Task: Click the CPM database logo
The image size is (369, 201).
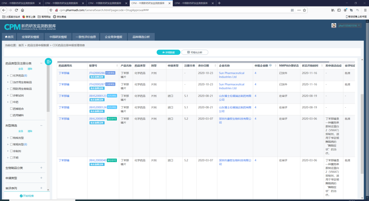Action: click(30, 26)
